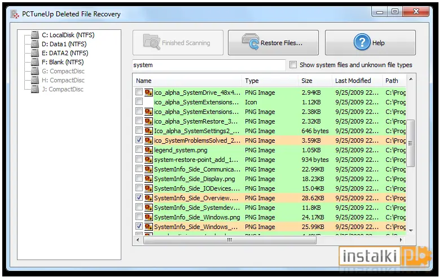Image resolution: width=439 pixels, height=277 pixels.
Task: Sort file list by Path column
Action: [x=394, y=81]
